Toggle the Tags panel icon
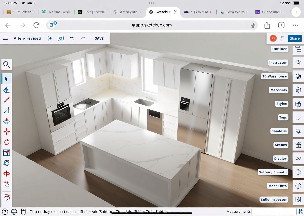This screenshot has width=304, height=216. coord(298,117)
